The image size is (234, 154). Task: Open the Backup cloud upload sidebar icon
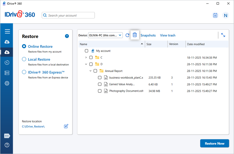[x=7, y=42]
